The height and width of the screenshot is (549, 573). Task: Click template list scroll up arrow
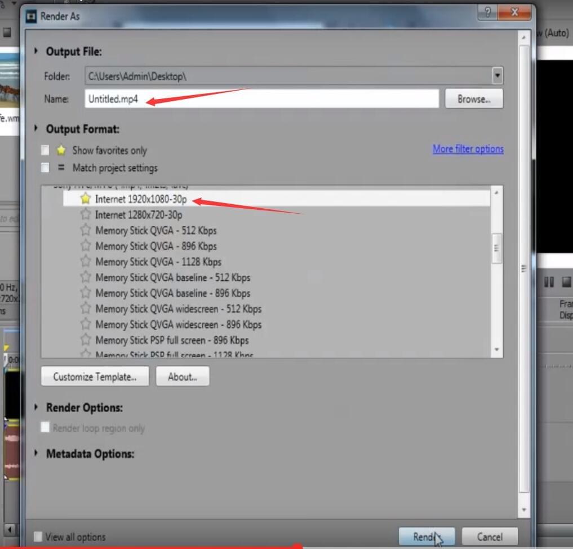(x=496, y=192)
